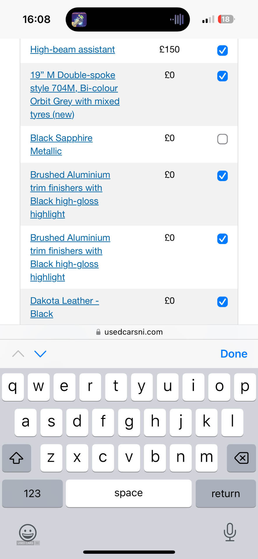This screenshot has height=559, width=258.
Task: Open the Dynamic Island music artwork
Action: coord(79,20)
